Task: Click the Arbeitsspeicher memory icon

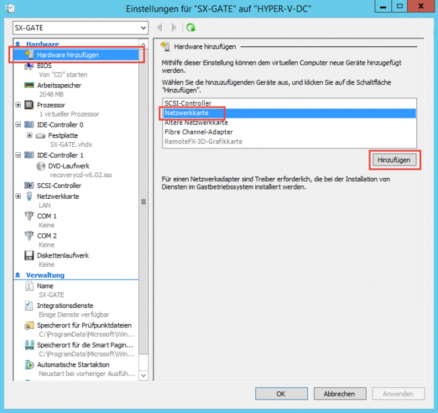Action: (x=29, y=86)
